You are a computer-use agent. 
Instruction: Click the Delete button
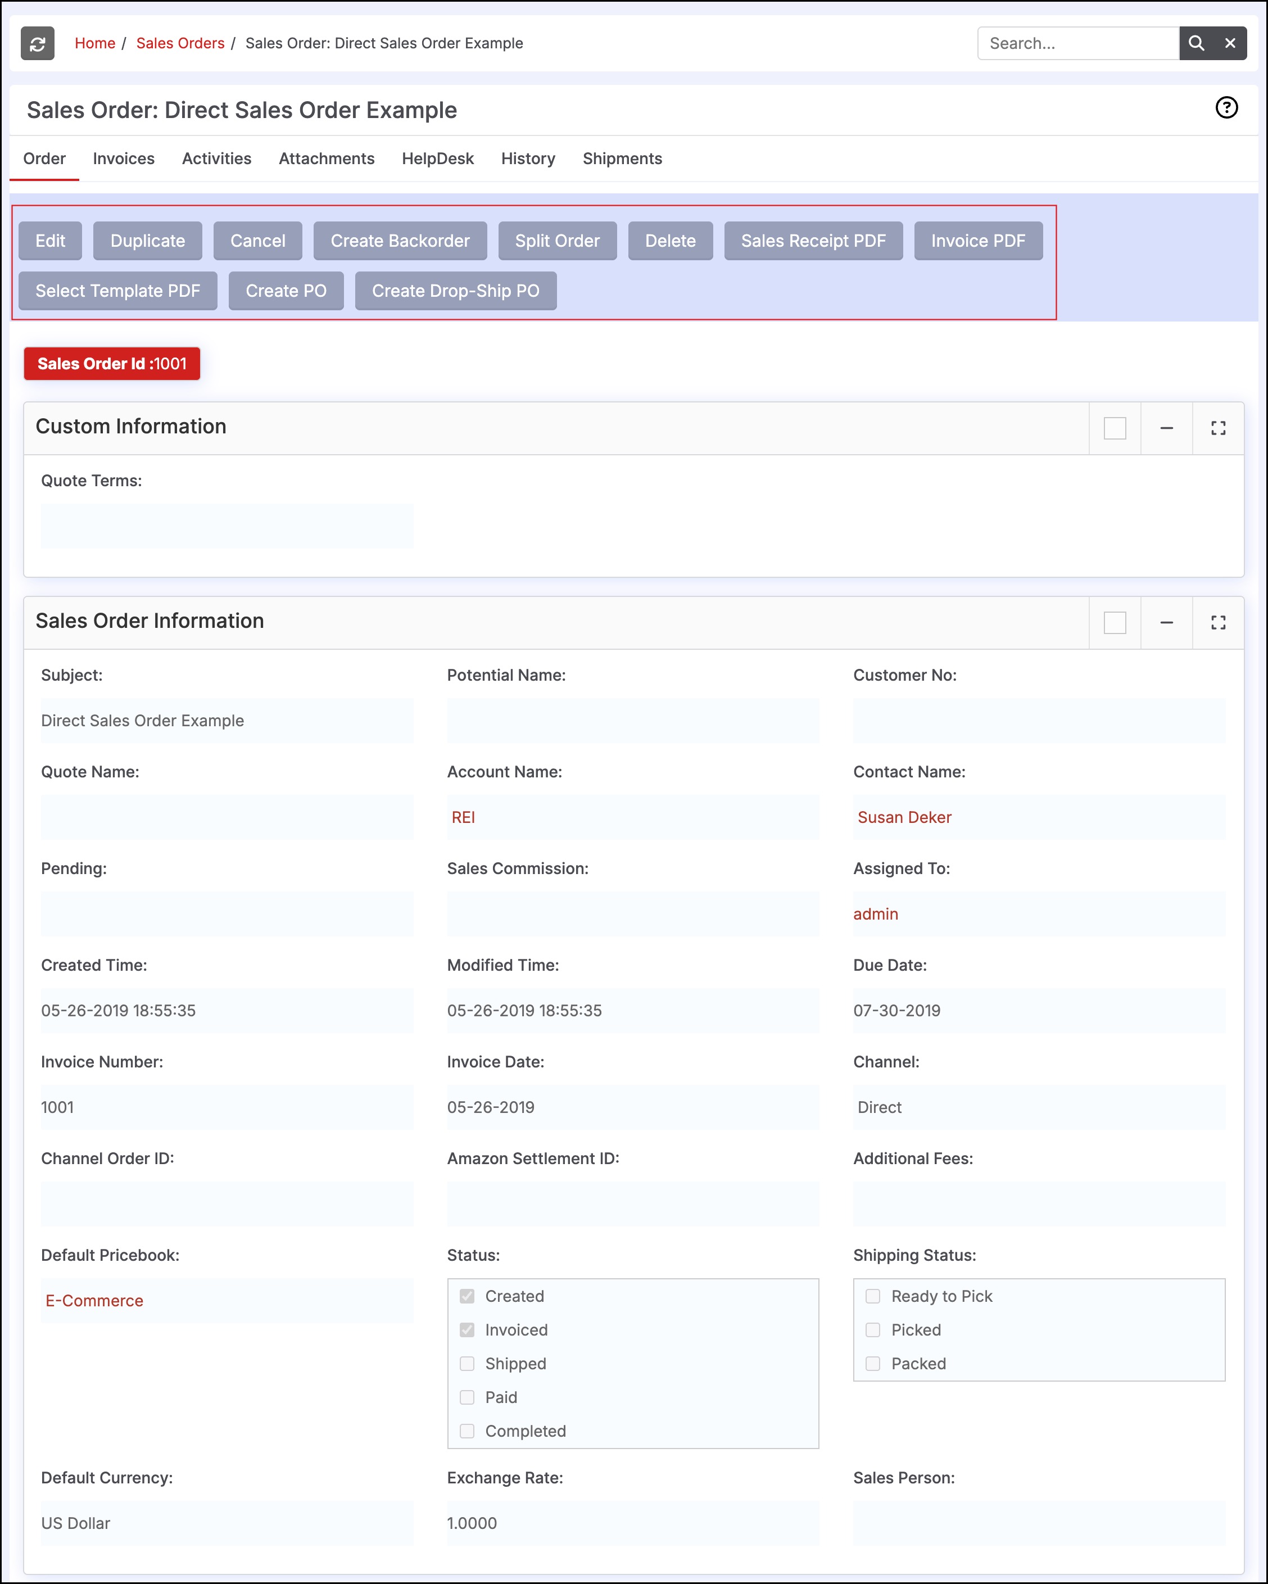(671, 241)
